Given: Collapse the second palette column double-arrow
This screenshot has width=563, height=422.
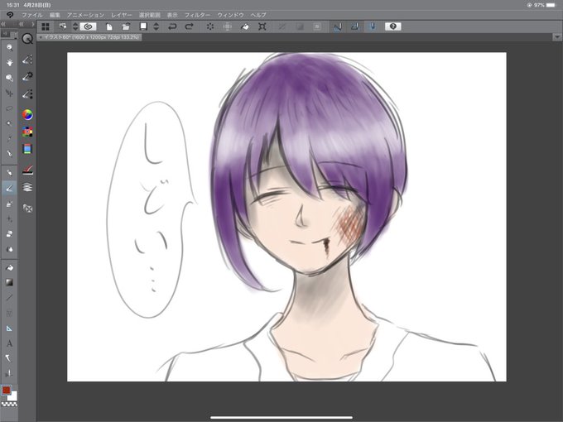Looking at the screenshot, I should click(x=22, y=24).
